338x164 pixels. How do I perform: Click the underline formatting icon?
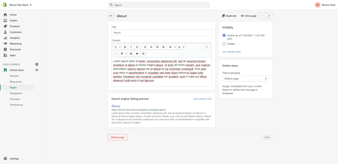(x=137, y=47)
